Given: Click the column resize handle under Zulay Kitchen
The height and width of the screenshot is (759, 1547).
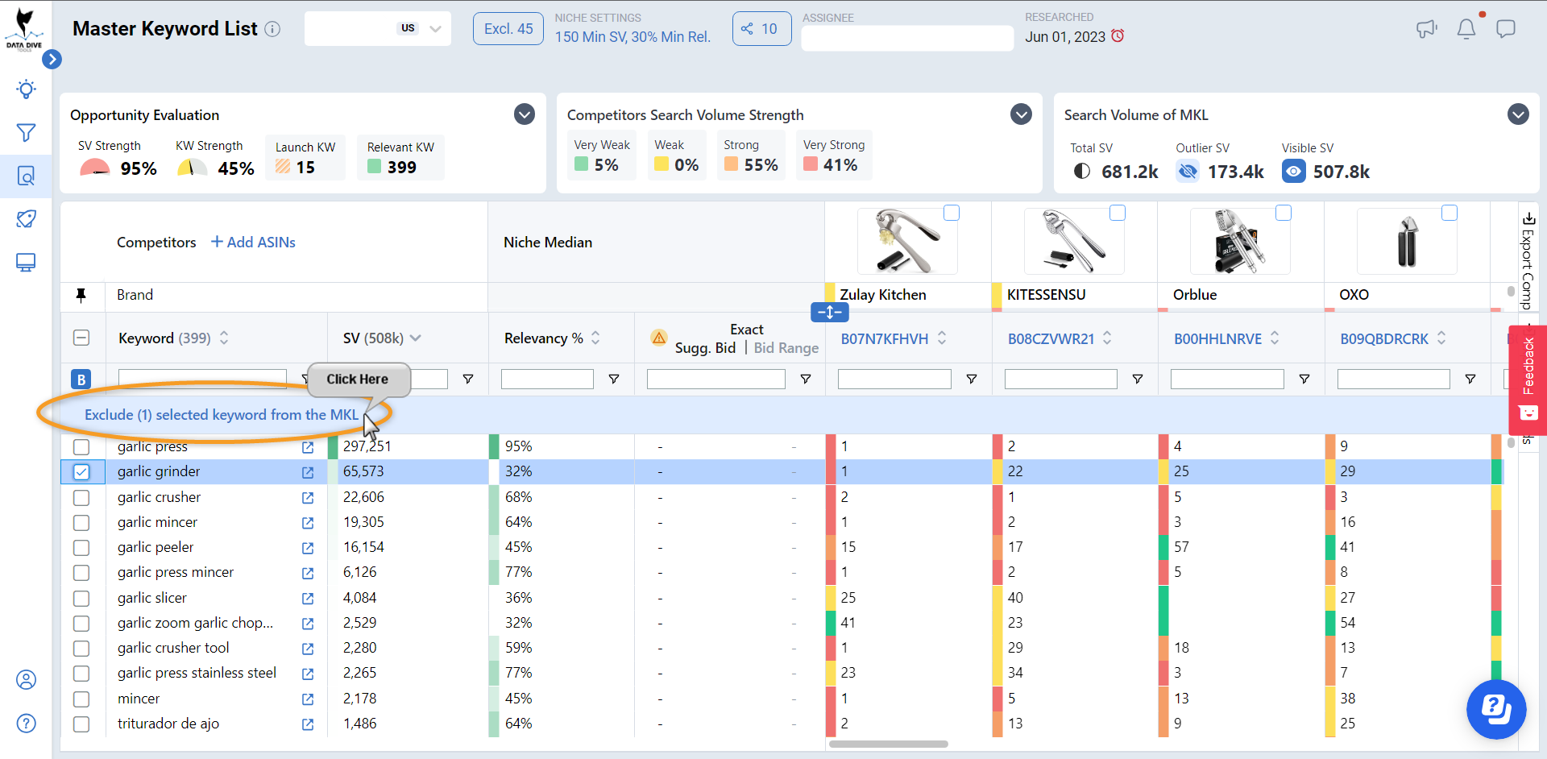Looking at the screenshot, I should [830, 312].
